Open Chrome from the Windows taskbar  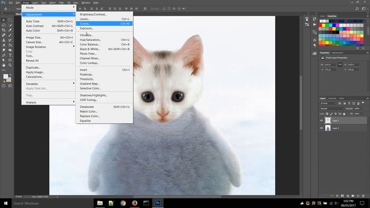[123, 203]
